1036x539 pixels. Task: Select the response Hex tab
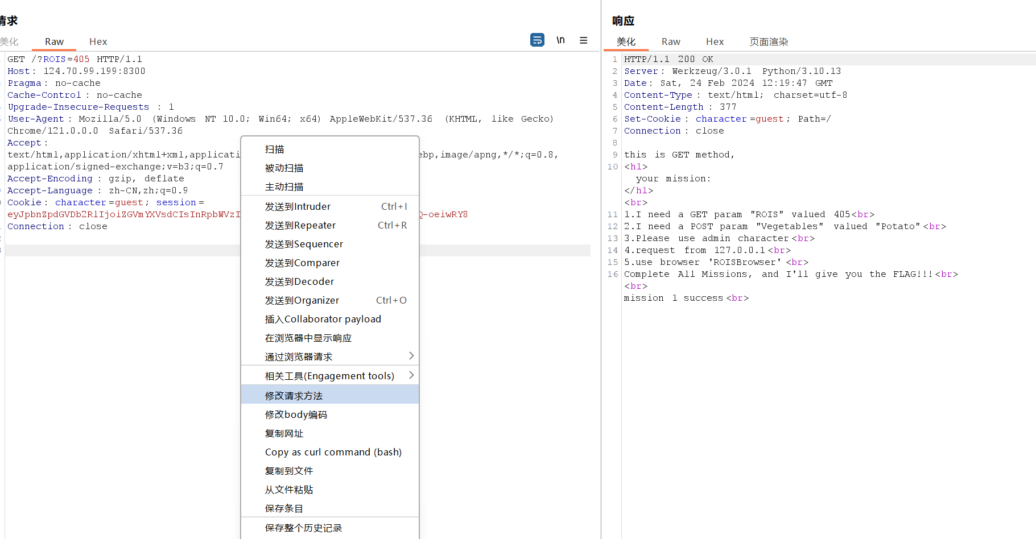[x=715, y=42]
